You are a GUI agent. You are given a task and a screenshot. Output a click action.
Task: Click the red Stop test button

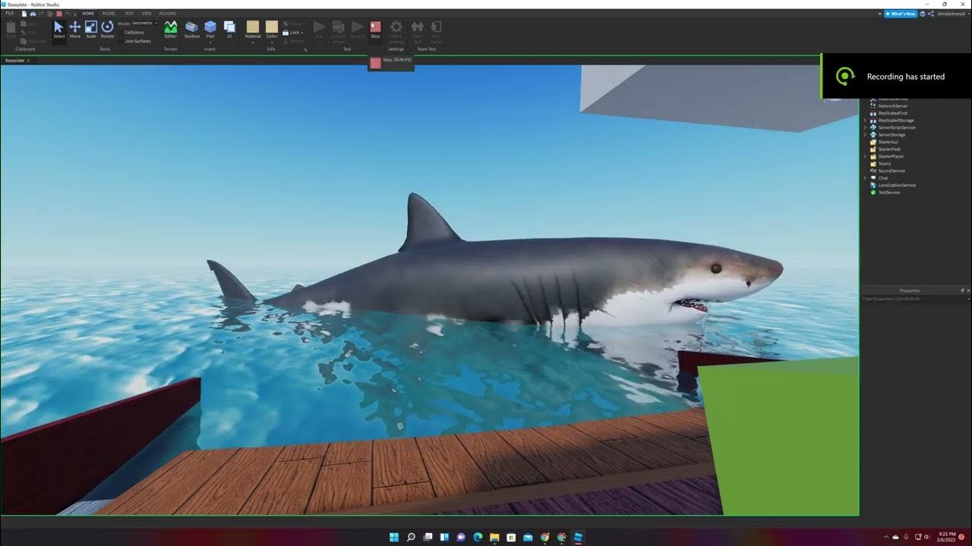[x=375, y=30]
